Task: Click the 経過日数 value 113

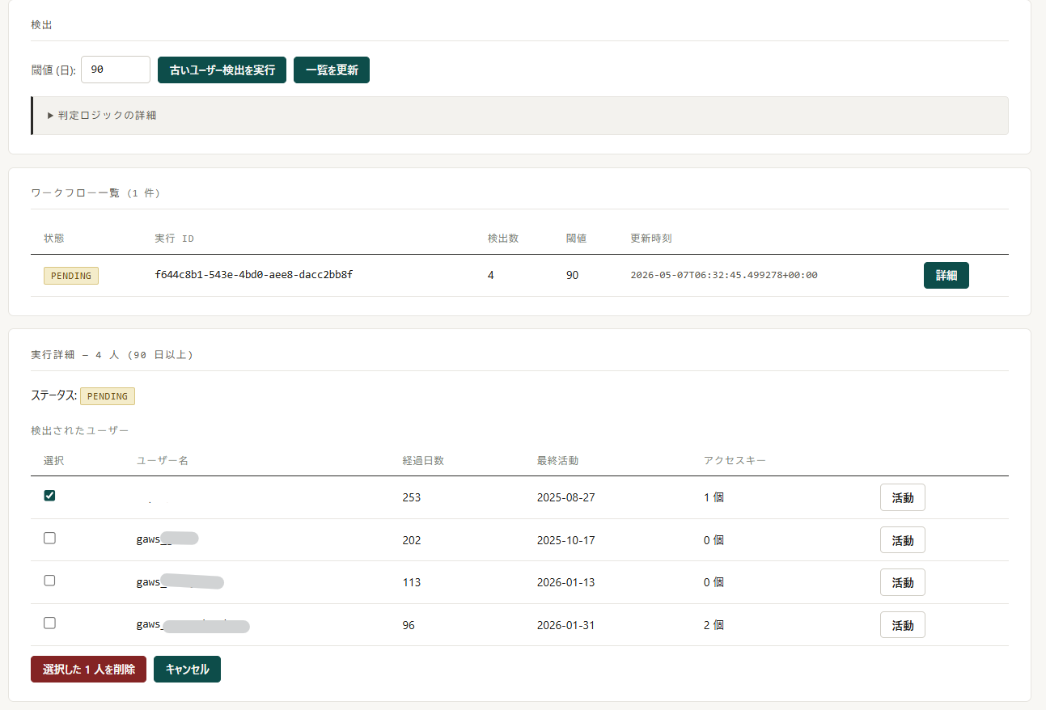Action: [411, 582]
